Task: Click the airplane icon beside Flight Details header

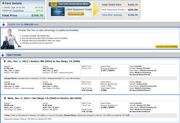Action: [x=3, y=55]
